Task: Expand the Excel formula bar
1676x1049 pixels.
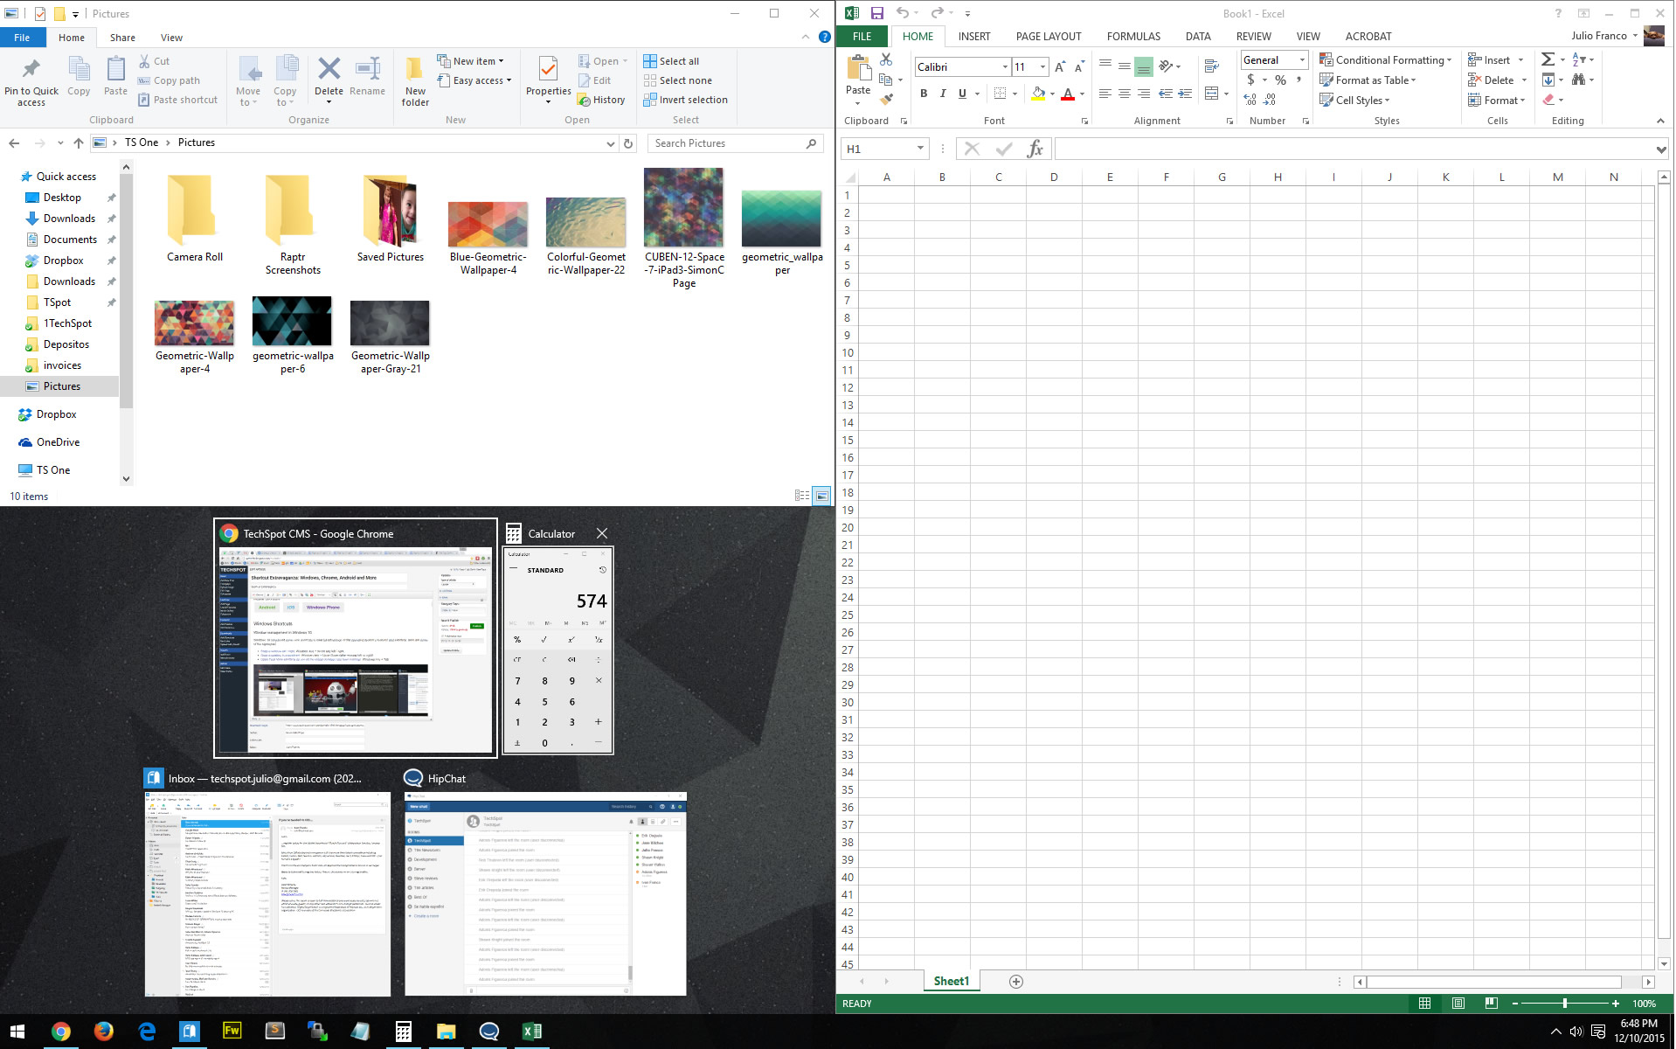Action: pyautogui.click(x=1660, y=149)
